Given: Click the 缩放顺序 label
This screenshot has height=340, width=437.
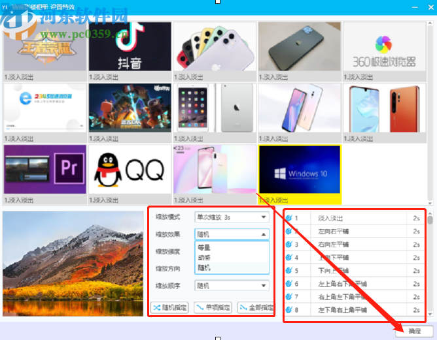Looking at the screenshot, I should tap(167, 286).
